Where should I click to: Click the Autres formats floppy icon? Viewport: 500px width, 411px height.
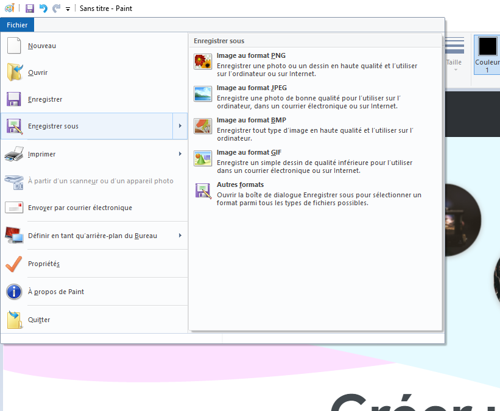(203, 191)
